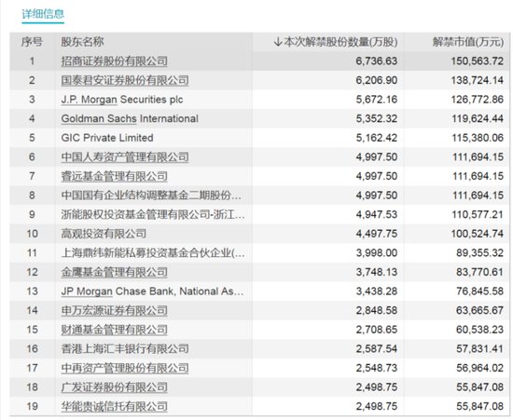Image resolution: width=513 pixels, height=420 pixels.
Task: Open link 广发证券股份有限公司
Action: pos(114,387)
